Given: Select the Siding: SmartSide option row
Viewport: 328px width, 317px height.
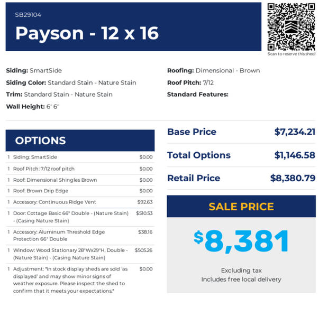Looking at the screenshot, I should click(x=80, y=157).
